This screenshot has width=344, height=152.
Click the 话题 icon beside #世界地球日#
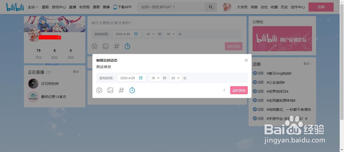point(255,91)
